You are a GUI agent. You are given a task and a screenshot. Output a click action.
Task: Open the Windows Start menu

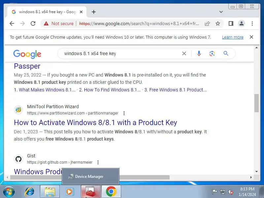point(9,192)
